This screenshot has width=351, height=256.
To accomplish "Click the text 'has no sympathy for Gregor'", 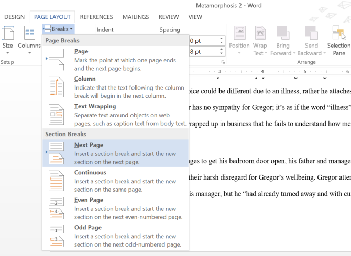I will tap(233, 108).
